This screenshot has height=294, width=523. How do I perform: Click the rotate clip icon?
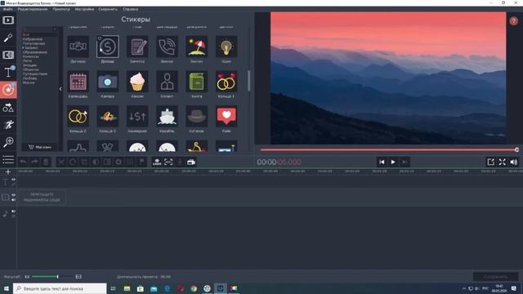[73, 162]
